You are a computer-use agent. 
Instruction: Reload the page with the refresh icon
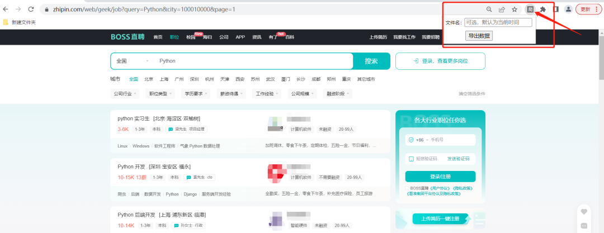point(31,9)
